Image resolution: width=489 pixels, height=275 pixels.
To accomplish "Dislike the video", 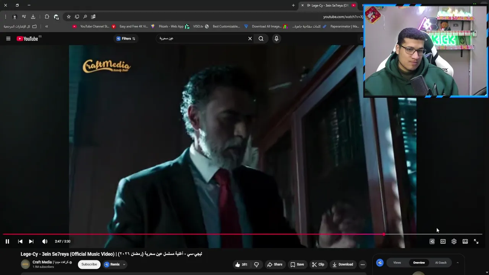I will [x=256, y=264].
